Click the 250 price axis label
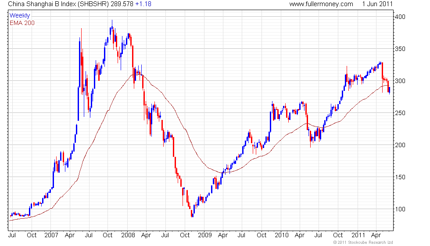This screenshot has width=430, height=246. click(400, 113)
